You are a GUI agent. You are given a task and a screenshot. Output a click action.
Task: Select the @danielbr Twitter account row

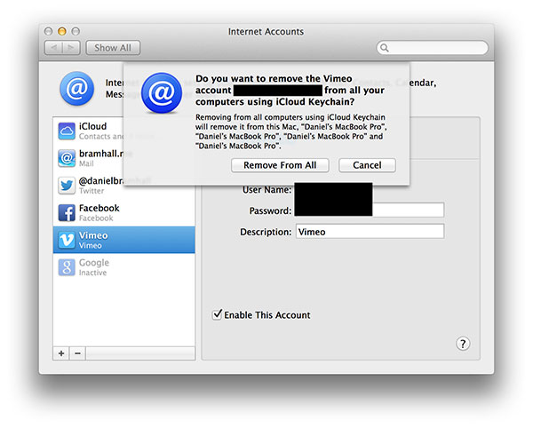coord(124,186)
